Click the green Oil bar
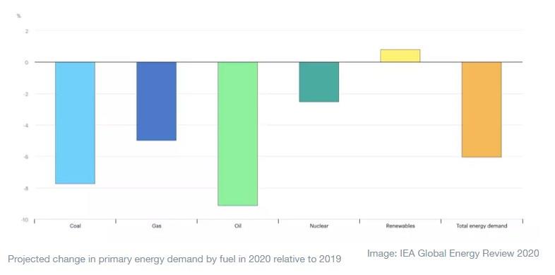This screenshot has width=555, height=275. pyautogui.click(x=237, y=134)
